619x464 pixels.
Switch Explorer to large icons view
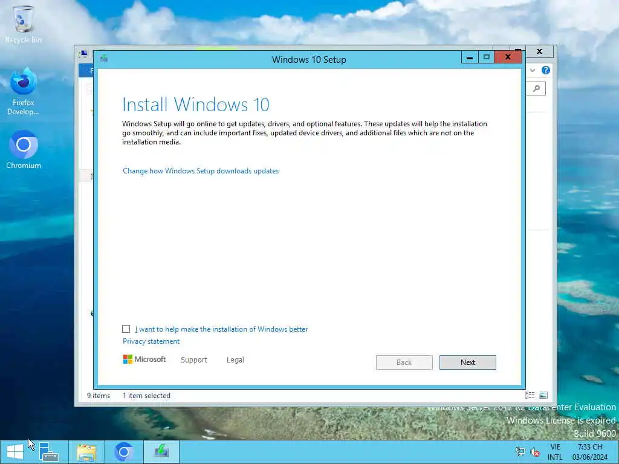tap(543, 395)
